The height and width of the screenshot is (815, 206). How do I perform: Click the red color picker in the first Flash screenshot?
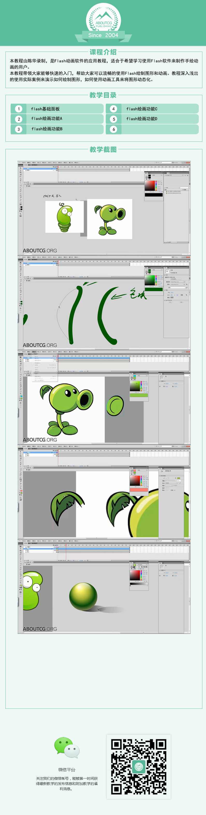(x=150, y=186)
